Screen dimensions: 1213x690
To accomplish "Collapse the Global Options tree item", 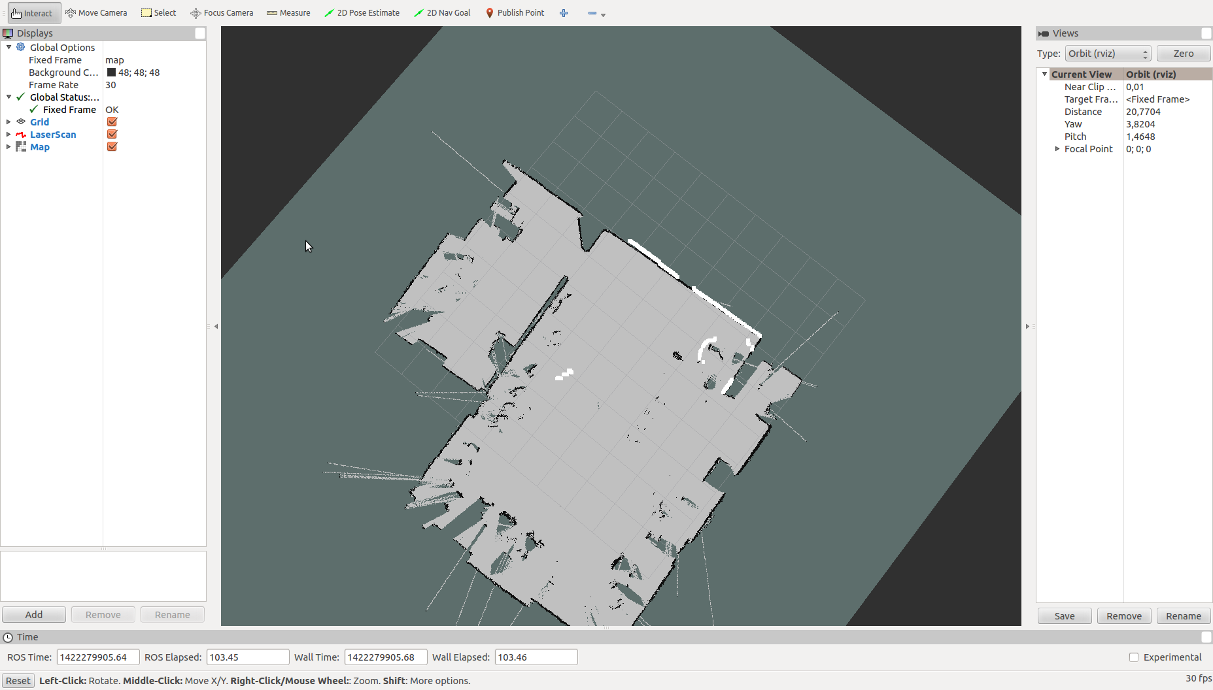I will click(x=9, y=47).
